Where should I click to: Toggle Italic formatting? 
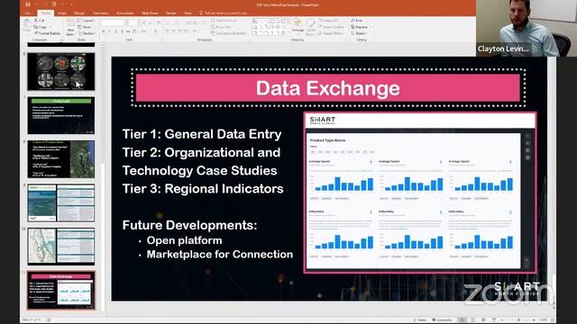point(110,31)
